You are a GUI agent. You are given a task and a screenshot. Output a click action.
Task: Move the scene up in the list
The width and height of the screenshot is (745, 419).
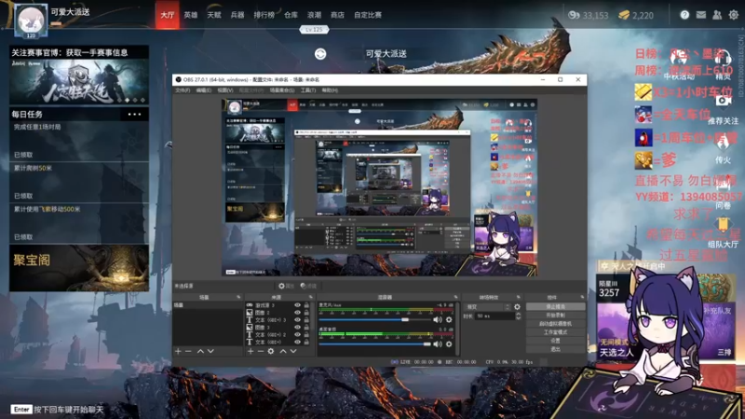[200, 351]
